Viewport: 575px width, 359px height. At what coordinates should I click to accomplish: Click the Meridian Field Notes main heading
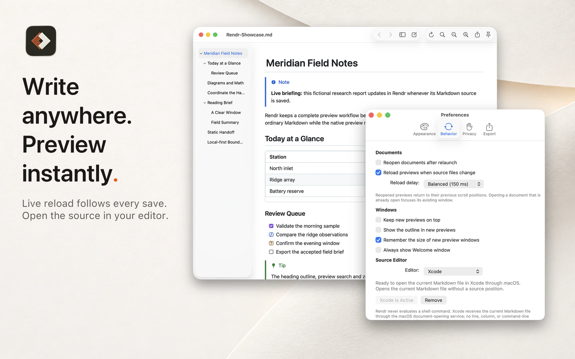(x=312, y=63)
